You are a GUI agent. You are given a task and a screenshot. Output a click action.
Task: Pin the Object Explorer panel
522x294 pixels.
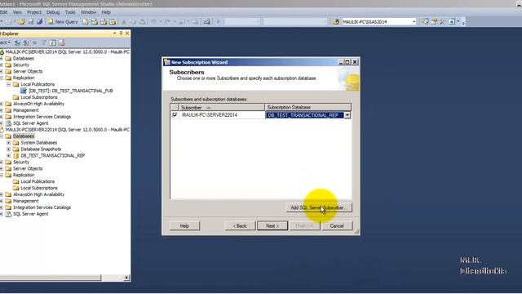121,33
